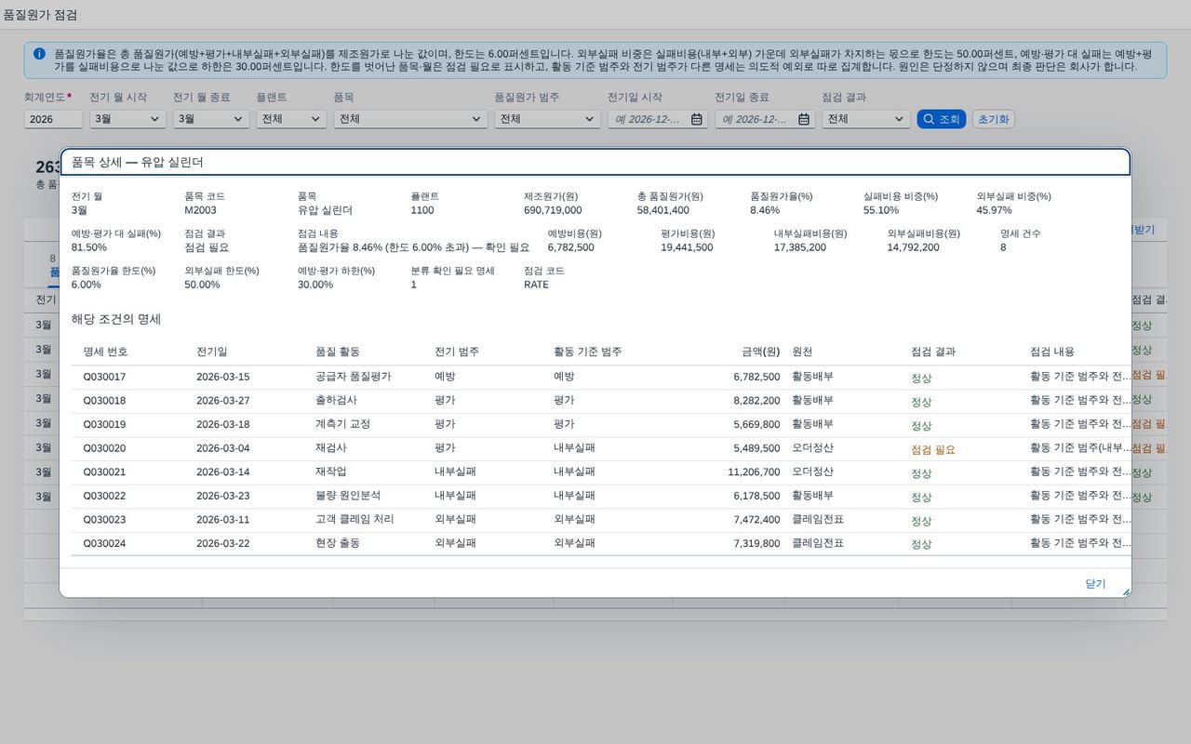Close the dialog with 닫기
This screenshot has height=744, width=1191.
pos(1095,584)
